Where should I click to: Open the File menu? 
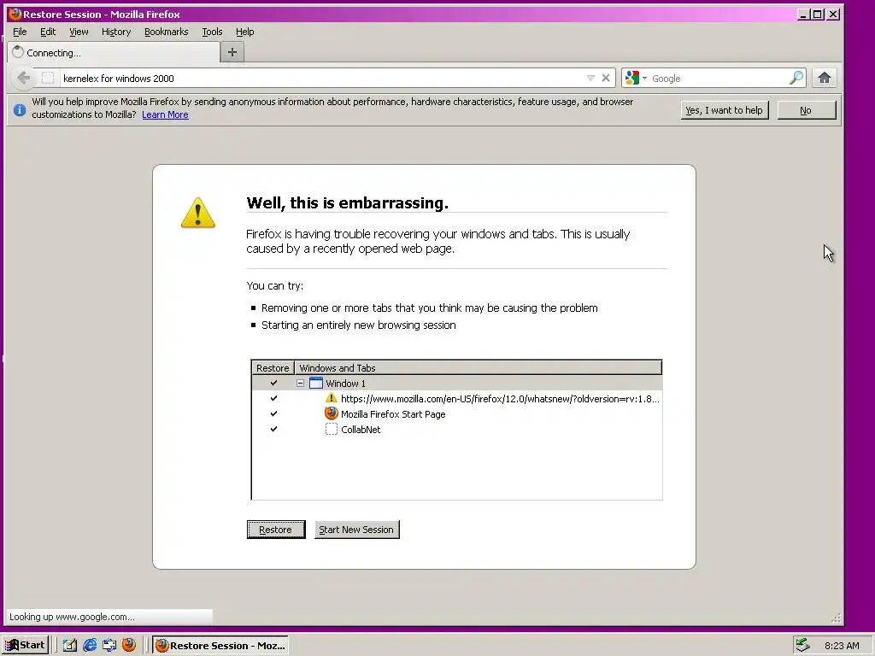pos(20,32)
